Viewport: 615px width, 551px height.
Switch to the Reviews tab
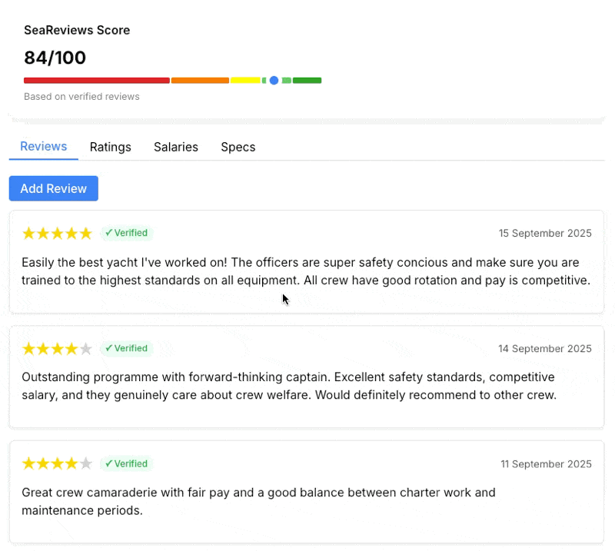(44, 147)
